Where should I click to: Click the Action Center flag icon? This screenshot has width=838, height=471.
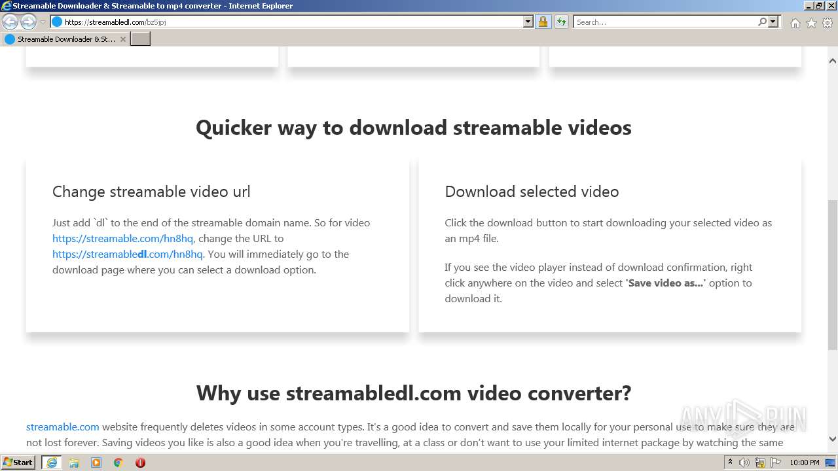click(x=776, y=462)
